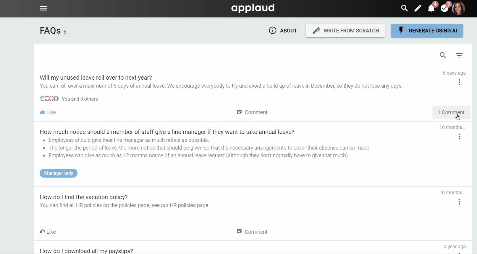Open the FAQ list filter icon
Image resolution: width=477 pixels, height=254 pixels.
(x=459, y=55)
